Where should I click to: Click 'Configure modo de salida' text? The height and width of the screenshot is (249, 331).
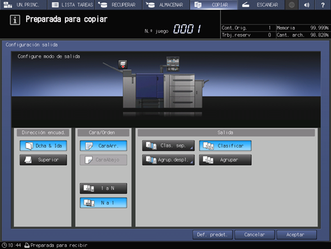click(x=49, y=56)
